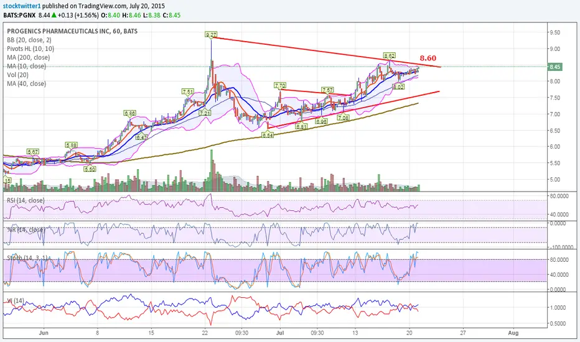The width and height of the screenshot is (580, 342).
Task: Click the 27 date axis label
Action: [463, 333]
